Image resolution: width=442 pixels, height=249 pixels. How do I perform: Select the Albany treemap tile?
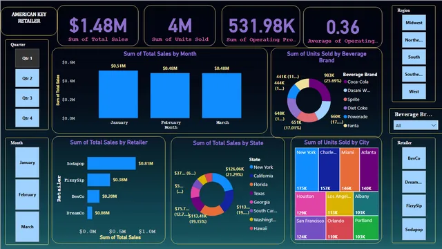tap(366, 204)
